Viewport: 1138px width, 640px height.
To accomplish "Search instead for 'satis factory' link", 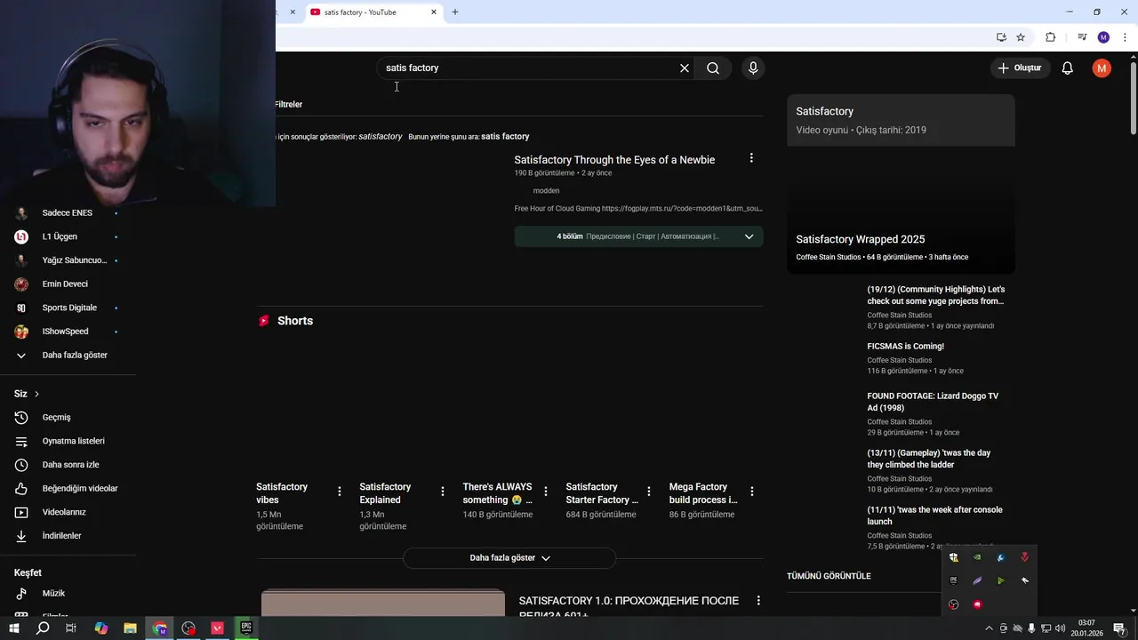I will coord(505,137).
